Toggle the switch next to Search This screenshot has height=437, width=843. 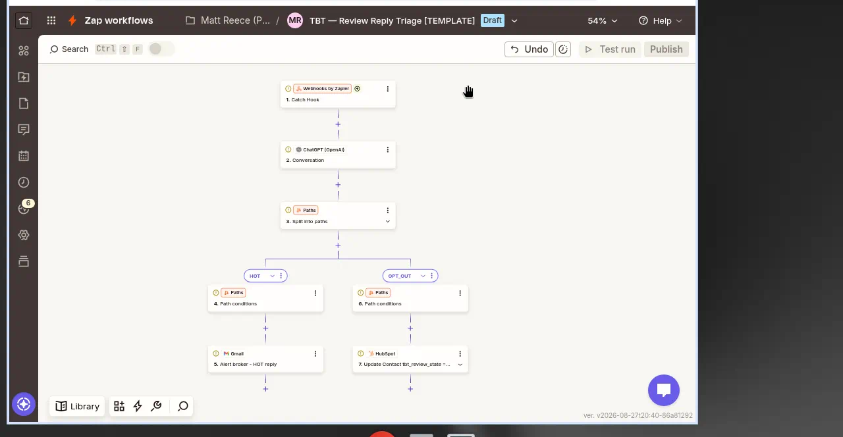pos(161,49)
